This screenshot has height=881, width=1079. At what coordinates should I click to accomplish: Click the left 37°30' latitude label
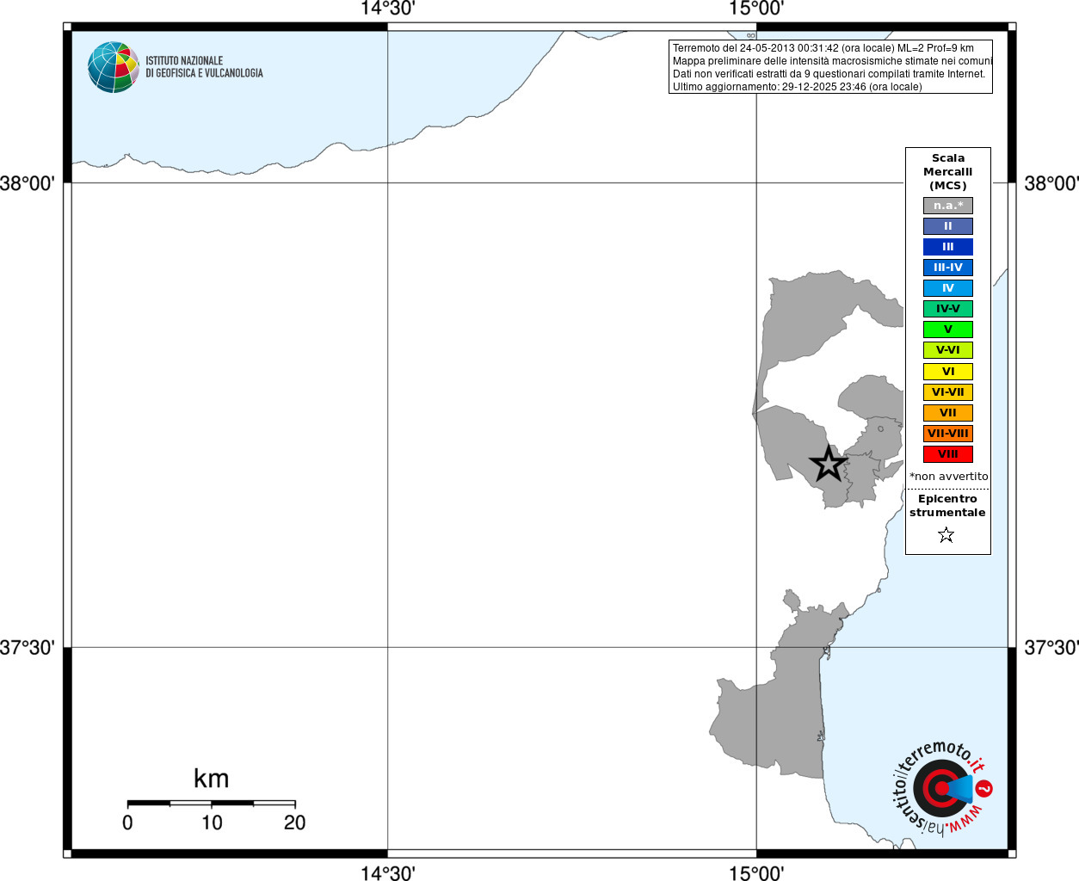[28, 647]
